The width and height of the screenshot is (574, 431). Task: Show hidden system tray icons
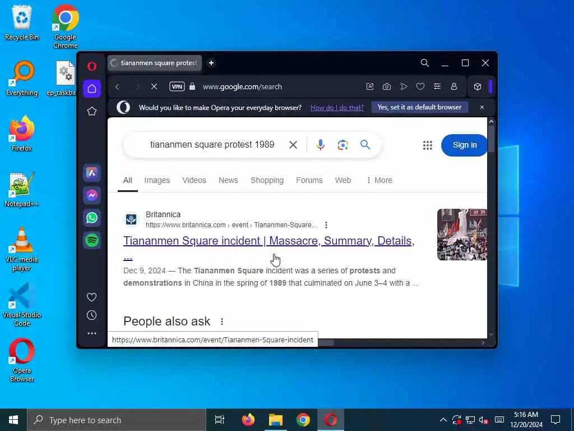(x=443, y=420)
